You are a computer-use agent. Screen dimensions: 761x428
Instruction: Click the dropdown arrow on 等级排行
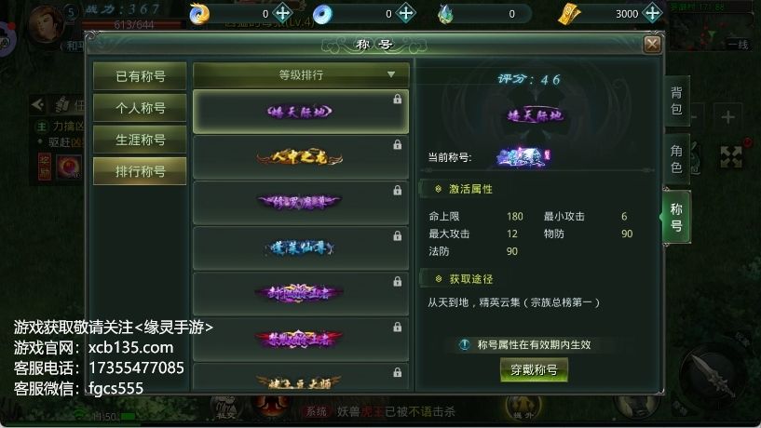click(391, 74)
